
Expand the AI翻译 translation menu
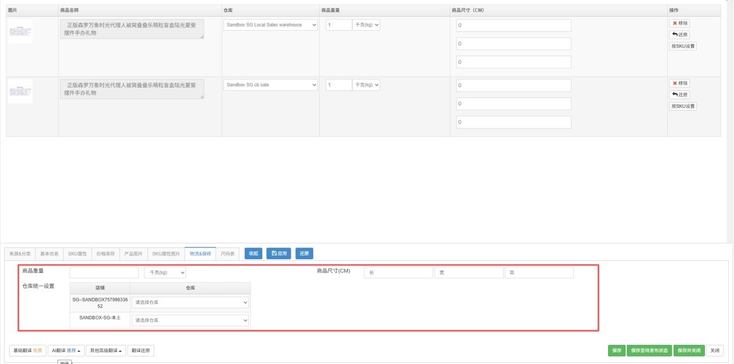66,351
